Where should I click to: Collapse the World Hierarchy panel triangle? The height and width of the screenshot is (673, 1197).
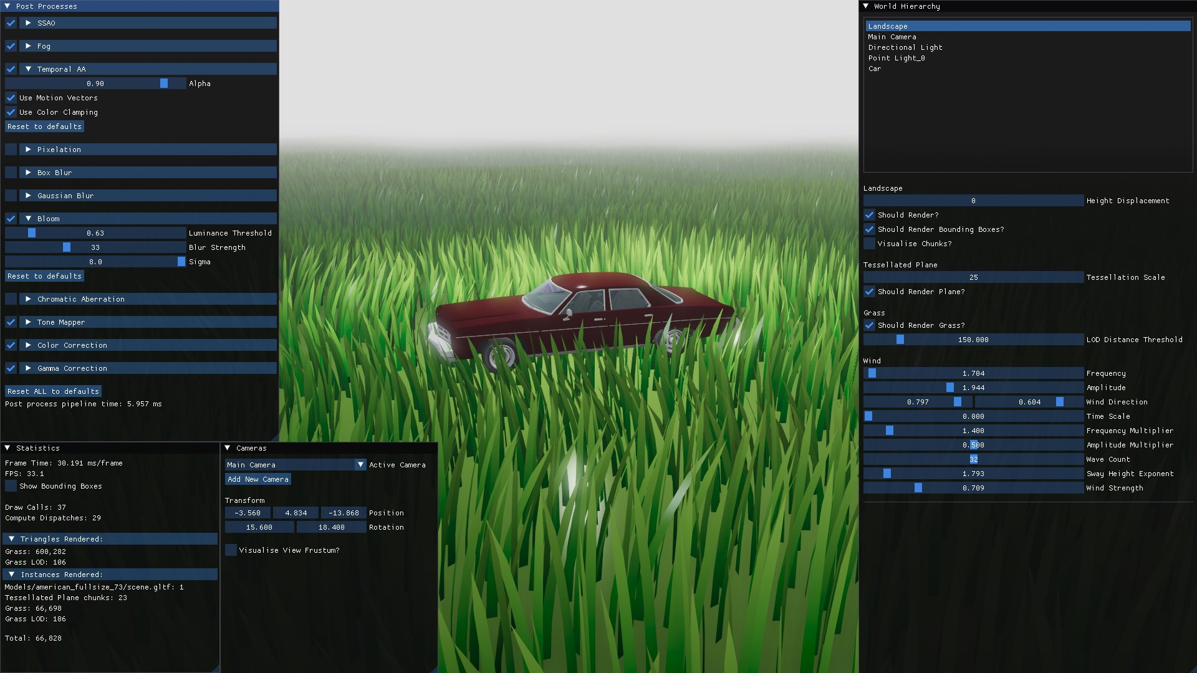click(x=865, y=6)
